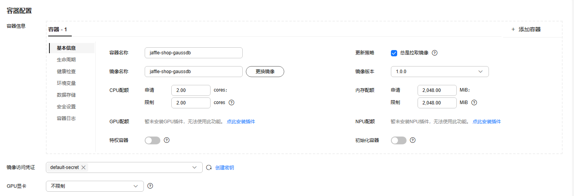Open the 镜像版本 1.0.0 dropdown

[440, 72]
